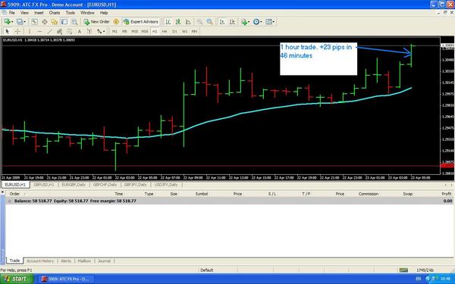
Task: Toggle the Terminal panel icon
Action: (x=64, y=22)
